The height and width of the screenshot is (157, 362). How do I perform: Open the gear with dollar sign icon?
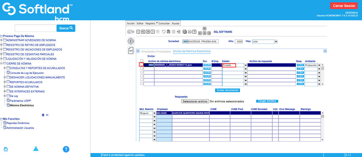(x=131, y=41)
